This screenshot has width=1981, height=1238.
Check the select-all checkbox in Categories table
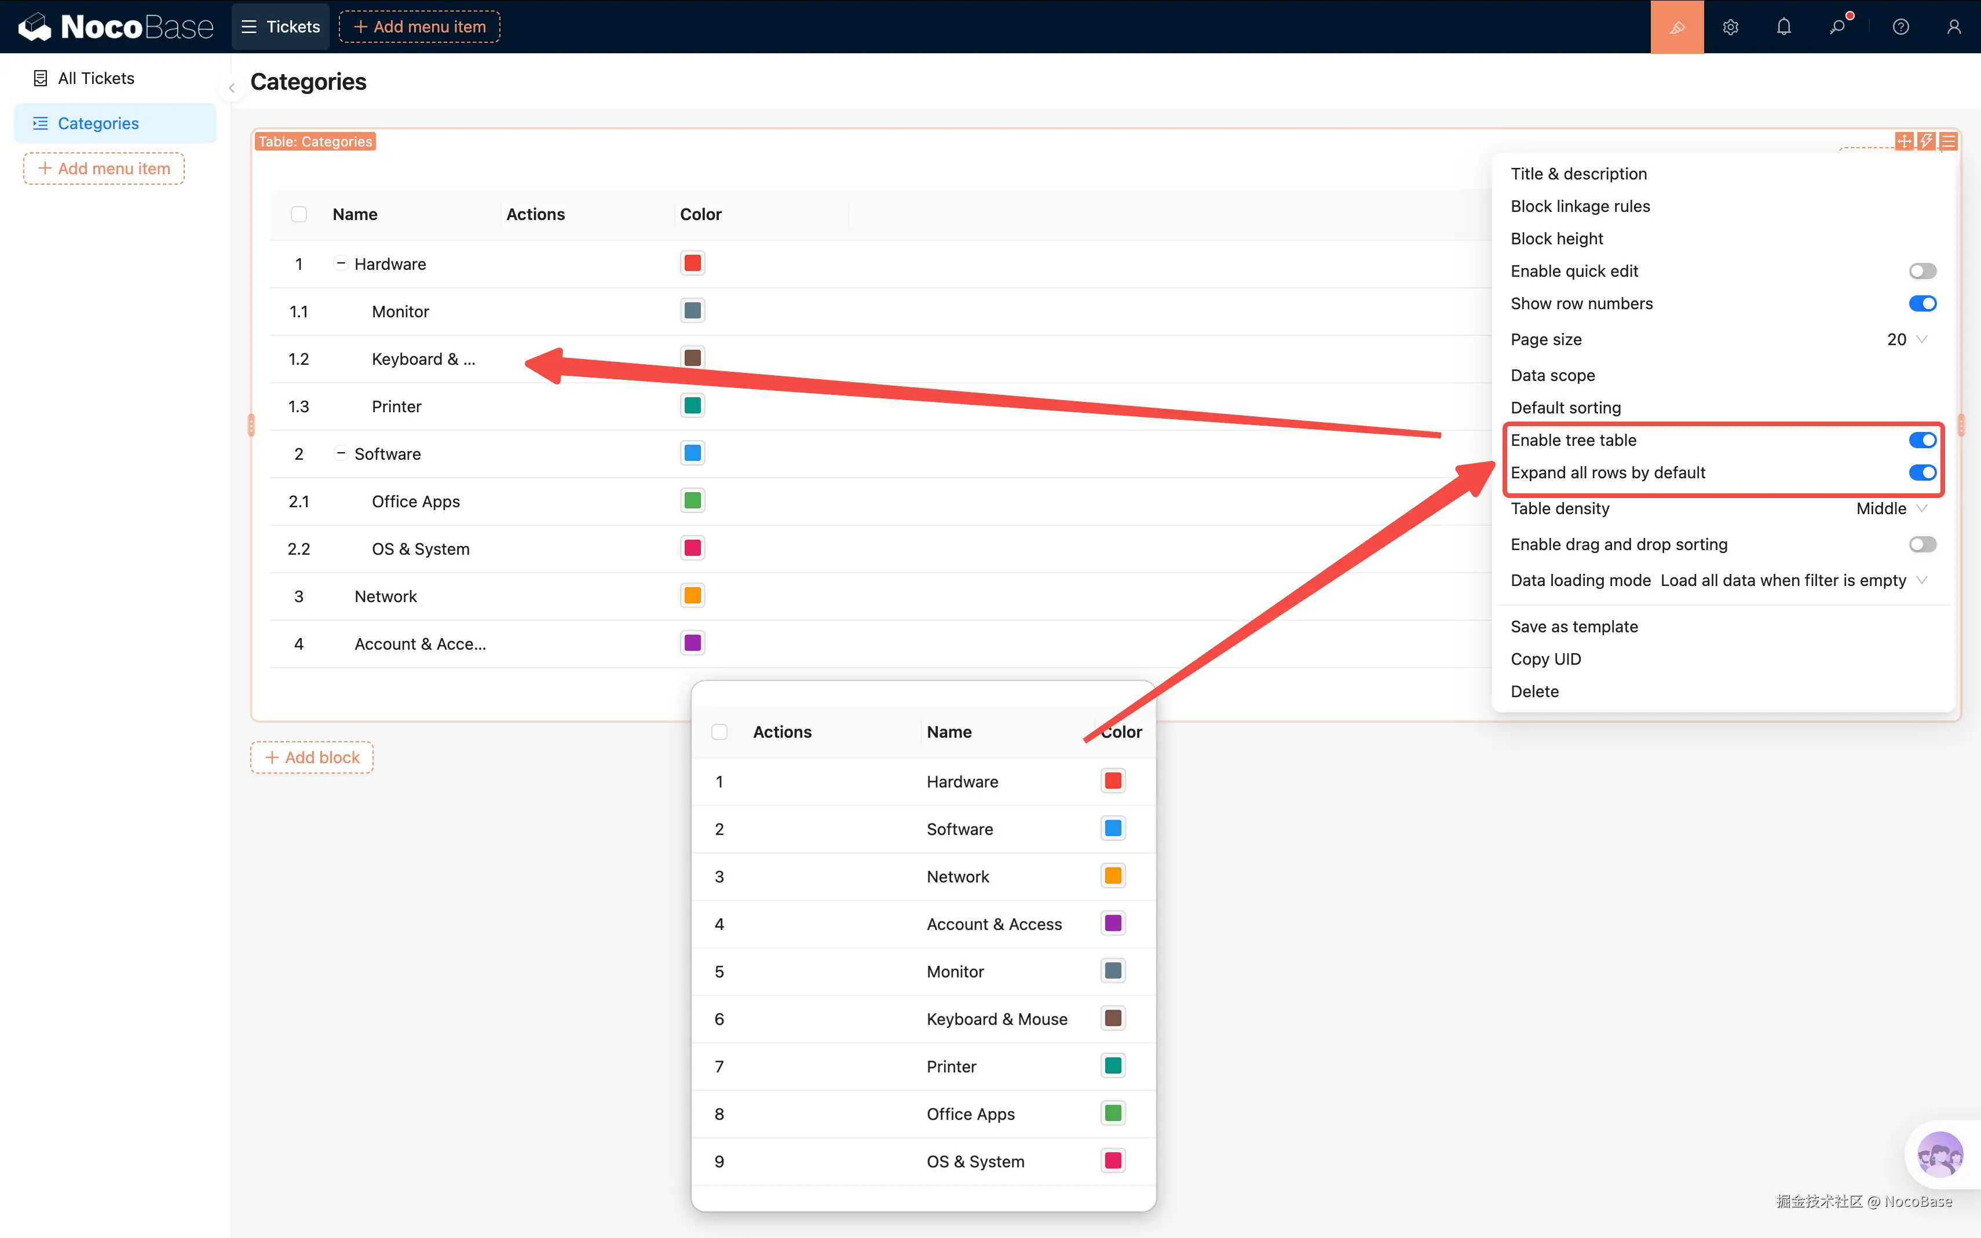tap(299, 214)
